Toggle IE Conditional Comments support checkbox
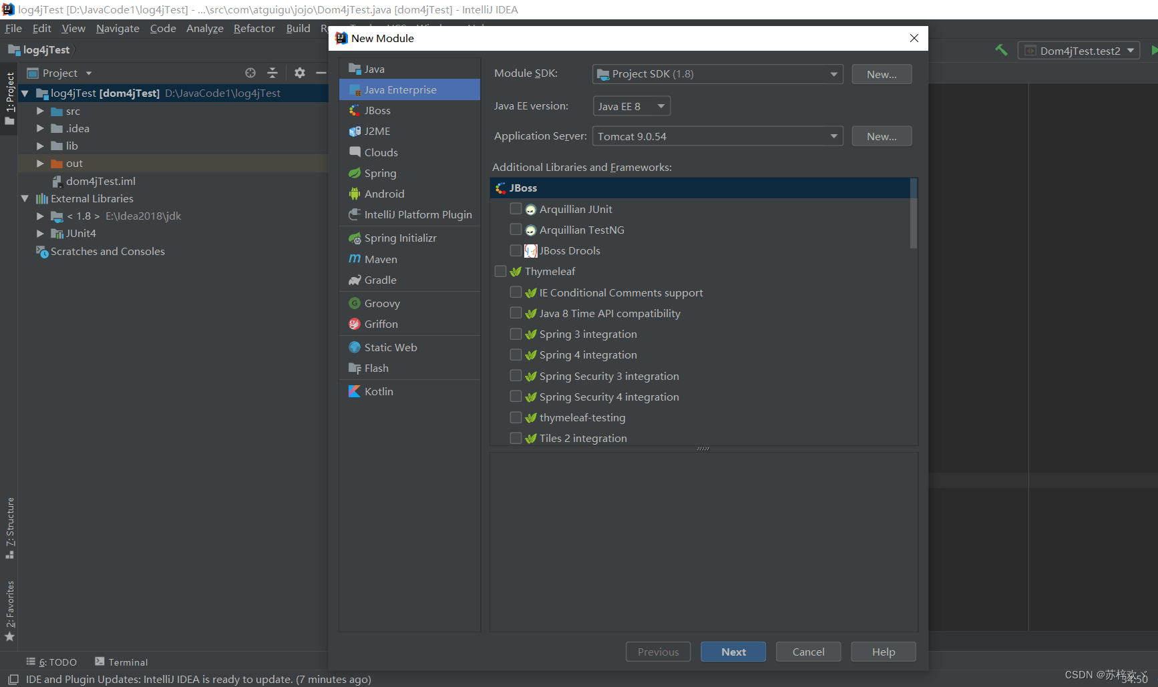Viewport: 1158px width, 687px height. 516,292
